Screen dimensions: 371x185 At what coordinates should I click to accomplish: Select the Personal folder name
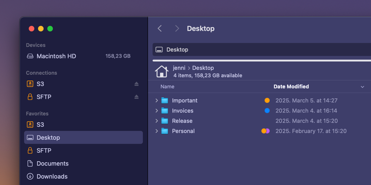point(184,131)
